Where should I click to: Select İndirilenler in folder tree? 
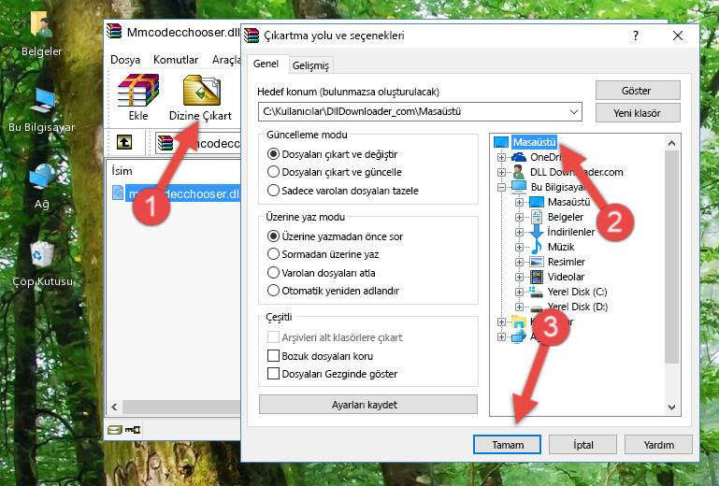[x=571, y=232]
